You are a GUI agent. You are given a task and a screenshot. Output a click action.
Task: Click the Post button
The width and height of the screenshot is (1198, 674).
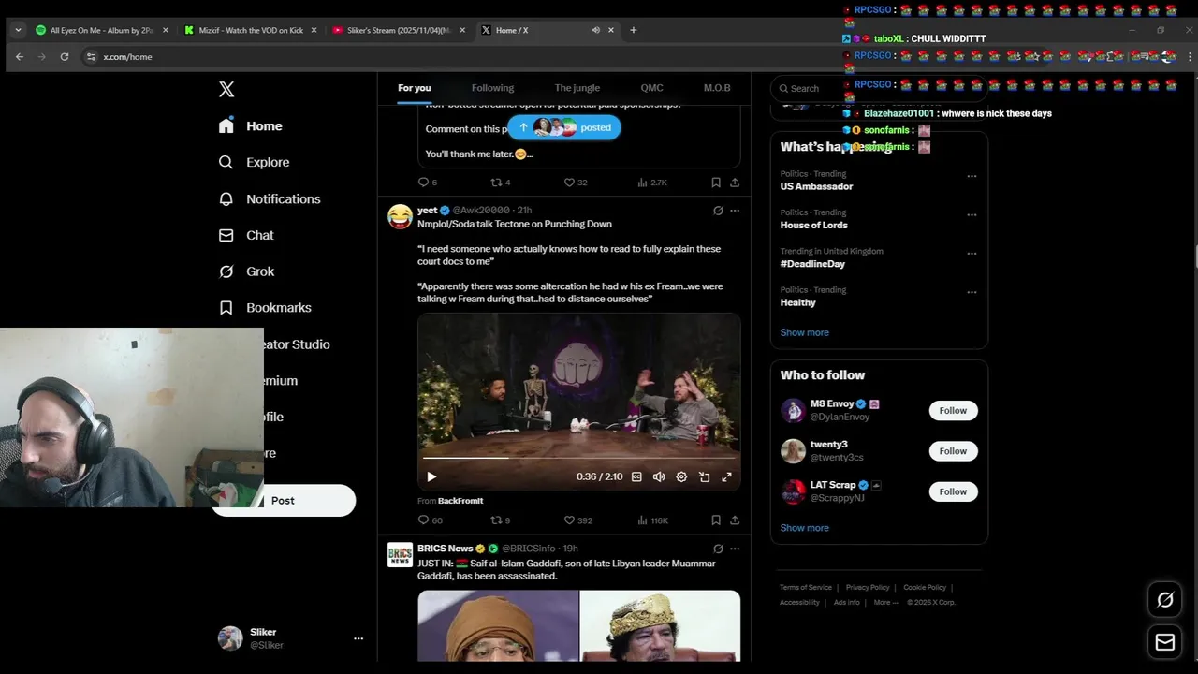click(284, 500)
